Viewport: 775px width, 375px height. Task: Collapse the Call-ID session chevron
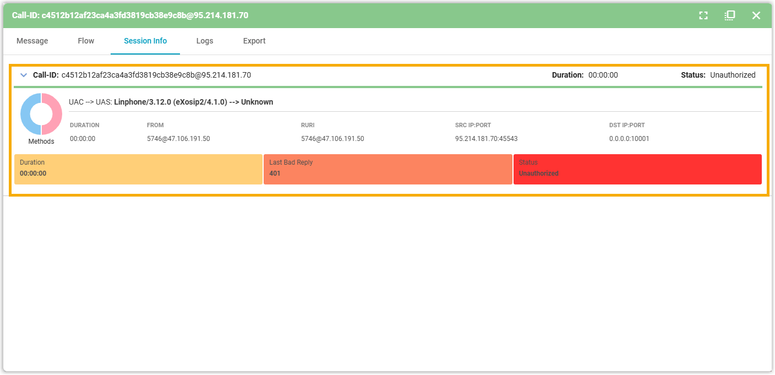pos(24,75)
